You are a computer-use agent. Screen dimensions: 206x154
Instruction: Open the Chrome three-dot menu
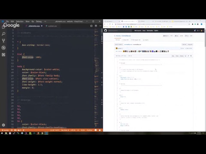coord(204,24)
